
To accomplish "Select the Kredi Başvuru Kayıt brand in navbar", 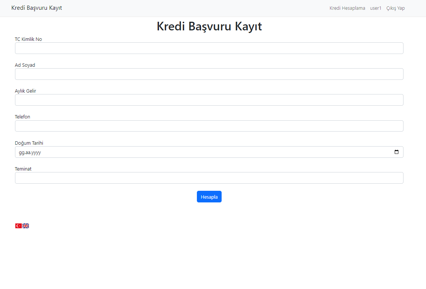I will coord(36,8).
